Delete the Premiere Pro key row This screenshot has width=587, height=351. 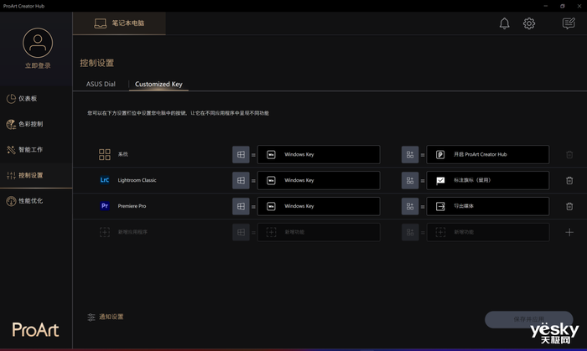[x=569, y=206]
